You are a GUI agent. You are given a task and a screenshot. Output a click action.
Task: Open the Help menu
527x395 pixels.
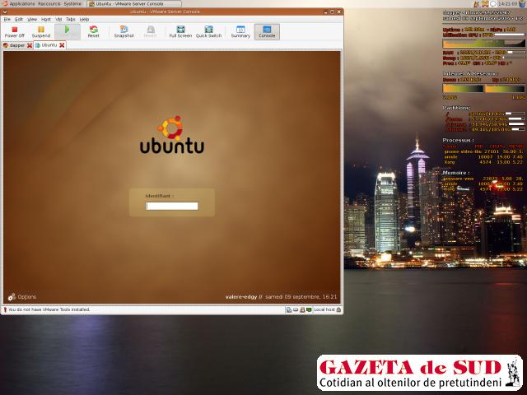(84, 20)
